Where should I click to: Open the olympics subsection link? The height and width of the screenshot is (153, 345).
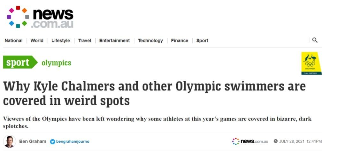coord(56,63)
